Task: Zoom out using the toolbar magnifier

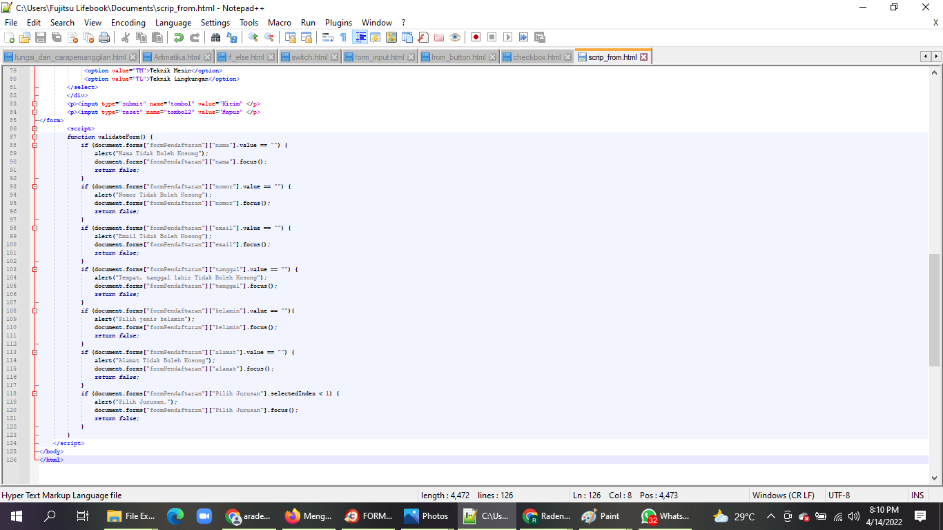Action: [x=269, y=37]
